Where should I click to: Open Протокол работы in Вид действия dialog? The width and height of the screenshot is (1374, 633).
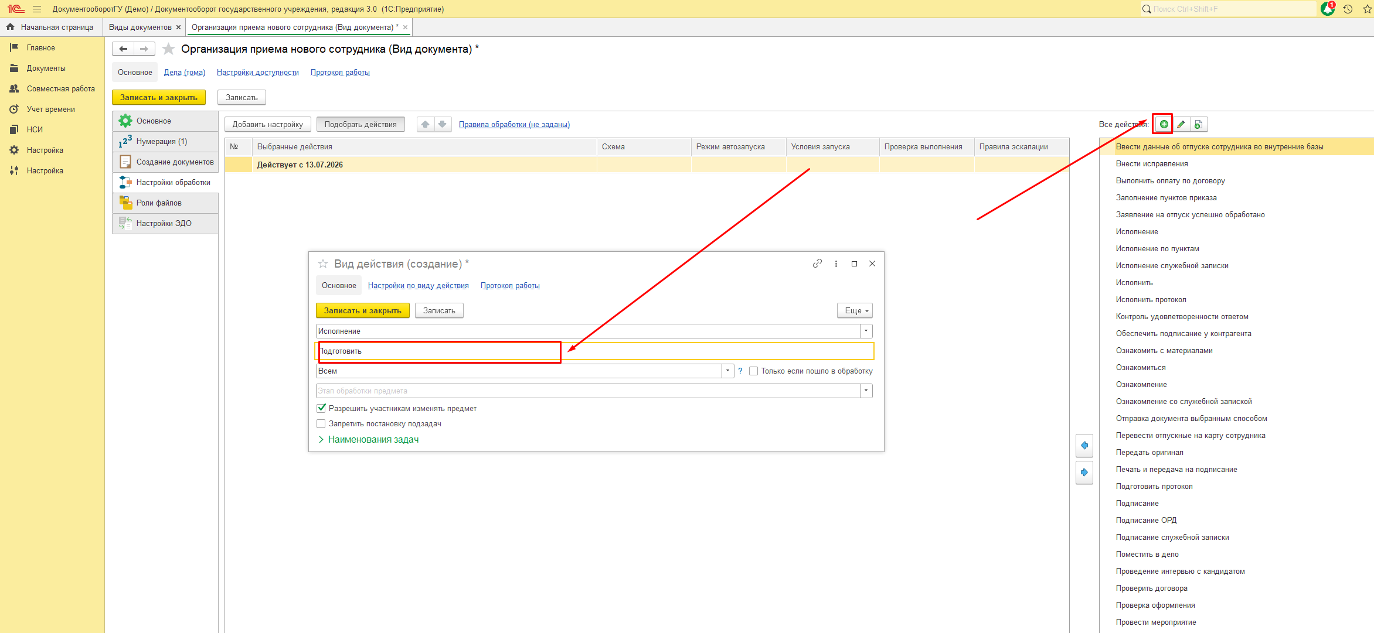(510, 285)
